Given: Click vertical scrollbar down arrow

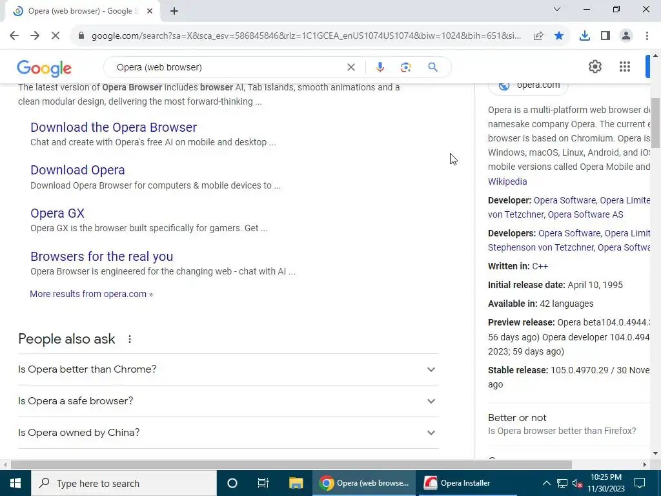Looking at the screenshot, I should [656, 454].
